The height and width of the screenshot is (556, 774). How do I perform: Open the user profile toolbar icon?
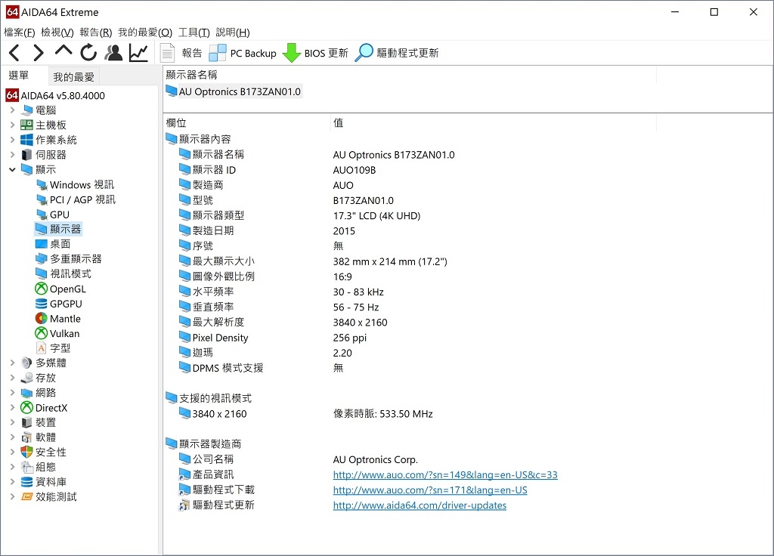tap(113, 52)
